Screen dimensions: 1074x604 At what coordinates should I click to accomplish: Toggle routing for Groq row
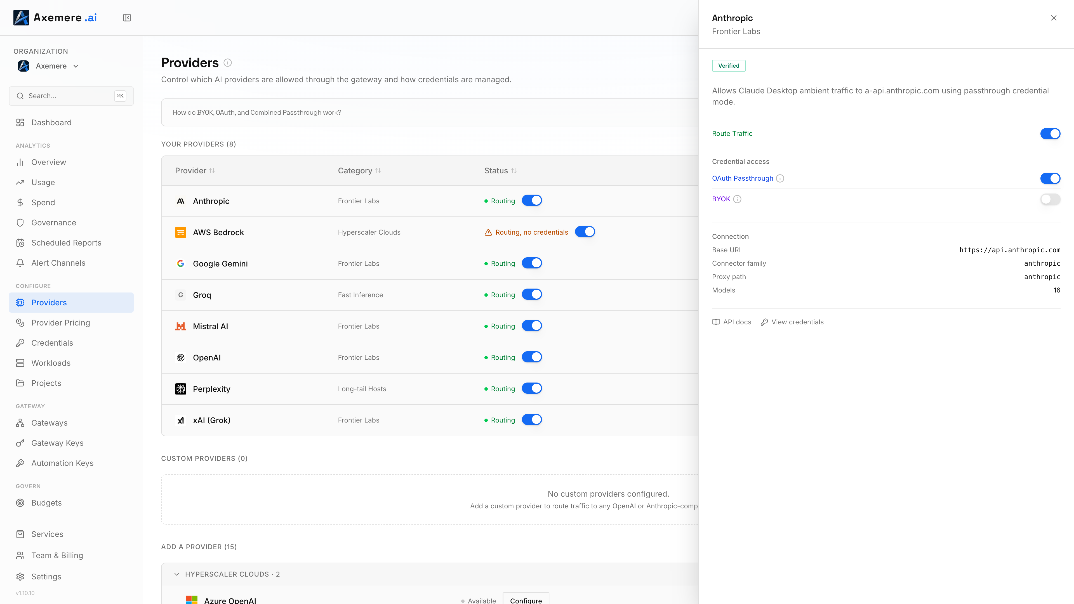click(x=532, y=294)
